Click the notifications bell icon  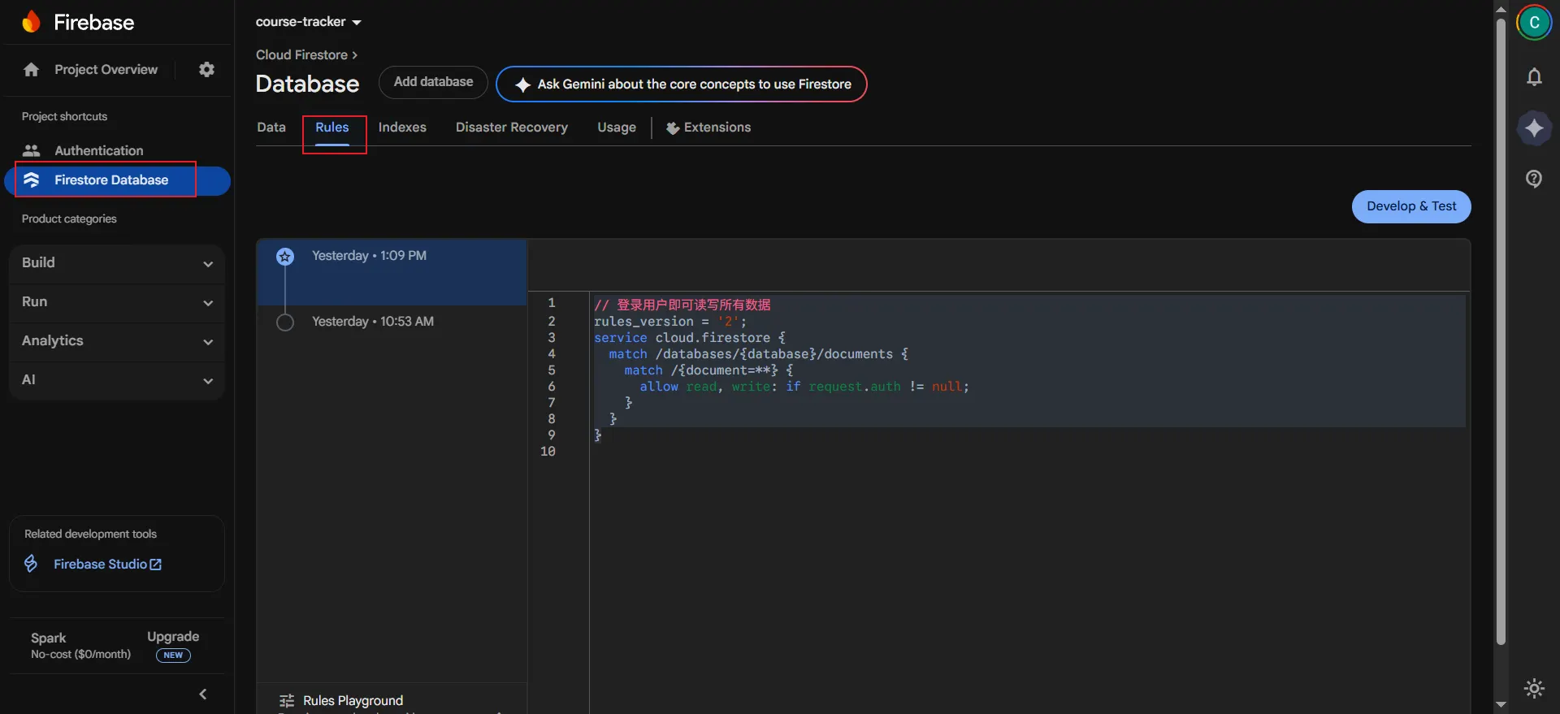1533,77
